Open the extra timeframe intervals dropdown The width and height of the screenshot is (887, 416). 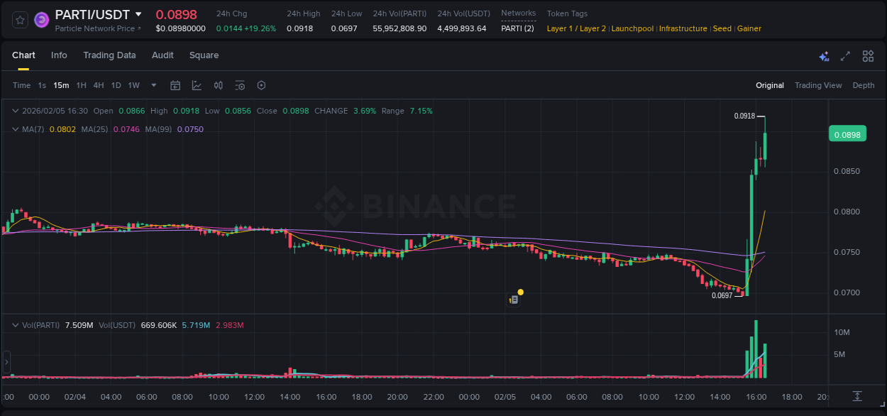(x=153, y=85)
